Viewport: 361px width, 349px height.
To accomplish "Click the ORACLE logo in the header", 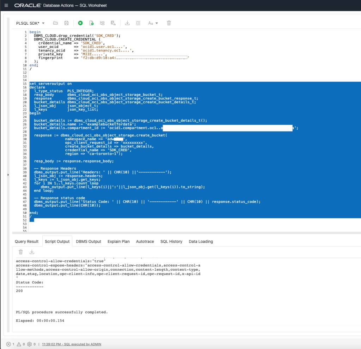I will [x=27, y=5].
